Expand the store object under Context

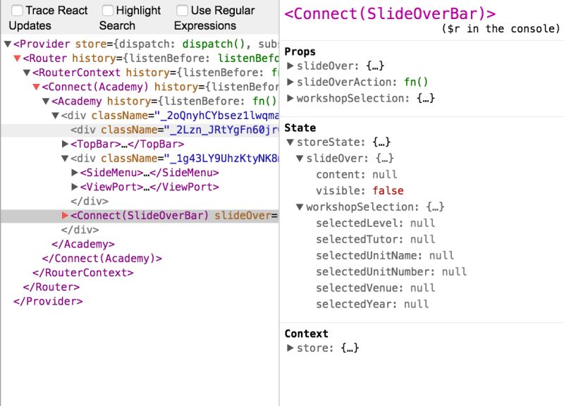click(x=290, y=347)
